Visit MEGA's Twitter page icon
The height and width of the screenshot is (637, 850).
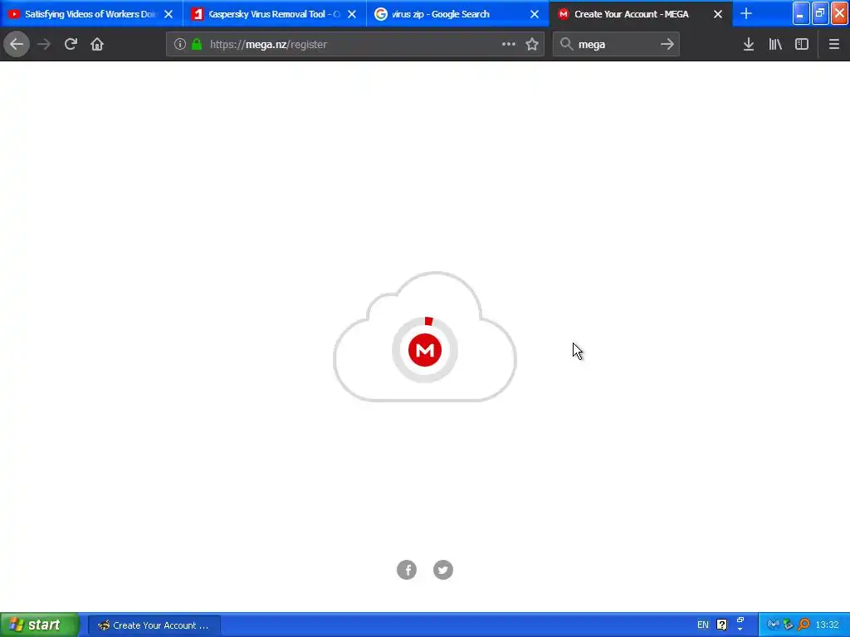click(x=443, y=570)
